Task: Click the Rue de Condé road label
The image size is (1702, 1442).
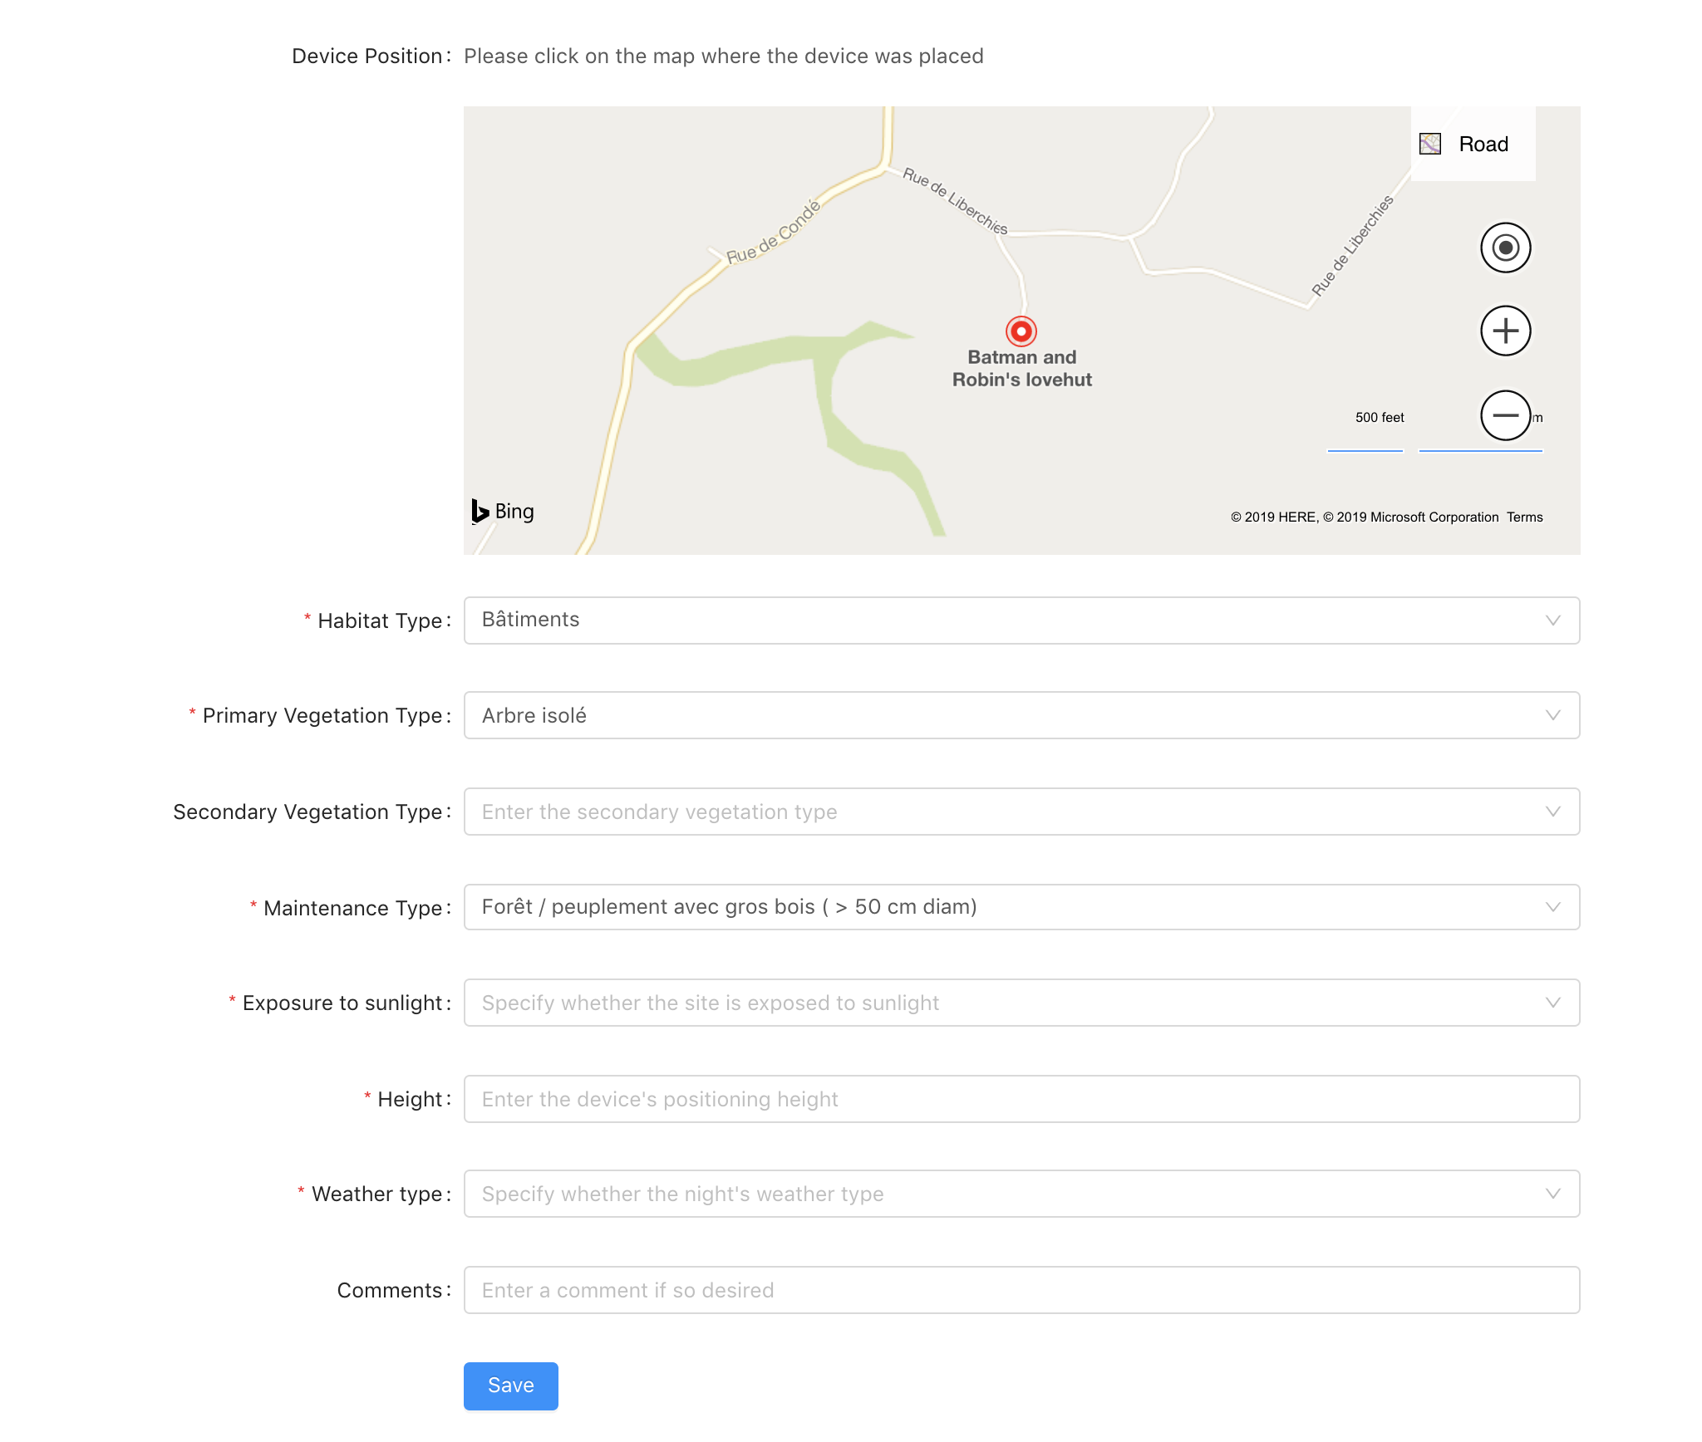Action: 773,233
